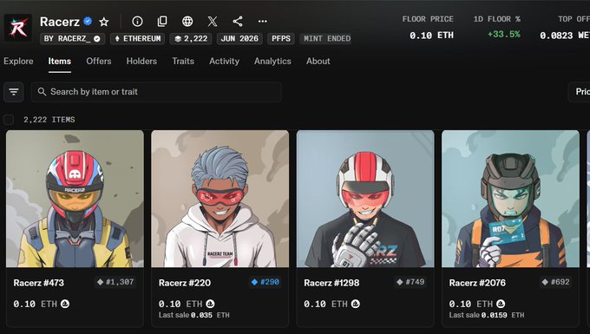
Task: Click the Racerz #473 title
Action: coord(39,283)
